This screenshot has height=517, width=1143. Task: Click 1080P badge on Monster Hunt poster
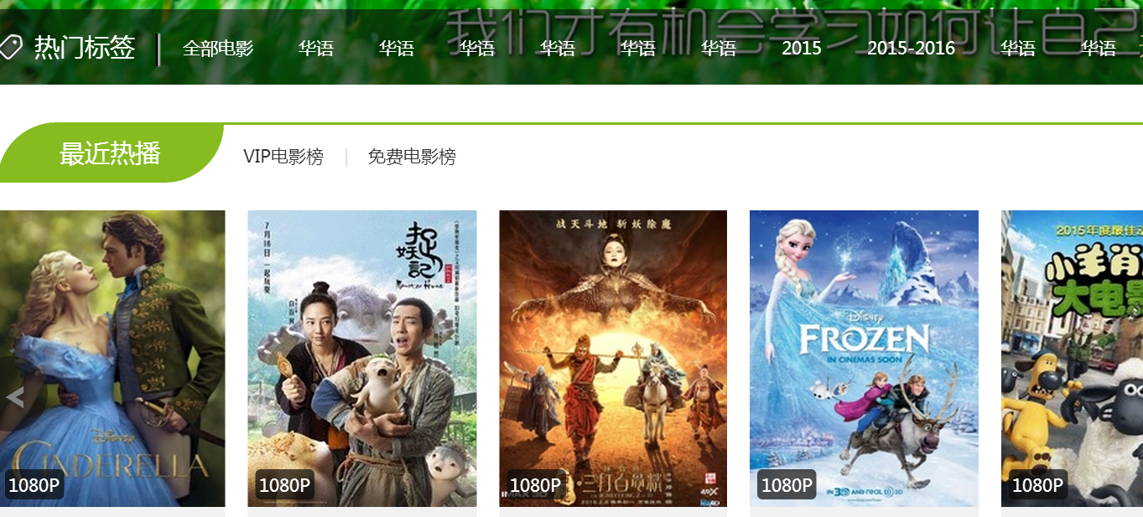click(x=285, y=485)
